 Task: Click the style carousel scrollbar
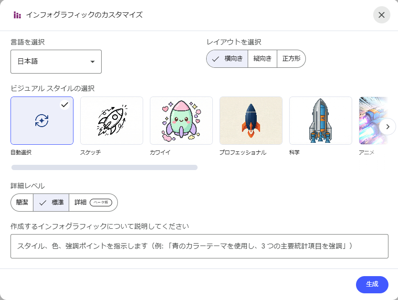pyautogui.click(x=104, y=167)
